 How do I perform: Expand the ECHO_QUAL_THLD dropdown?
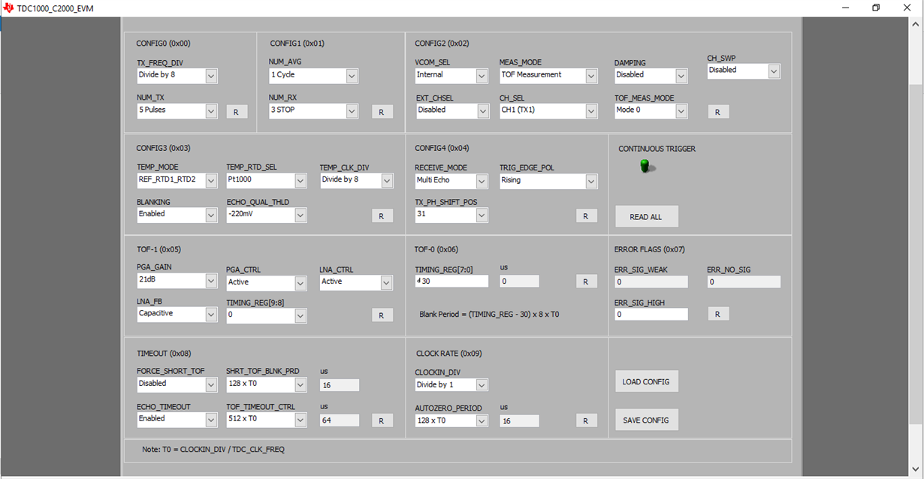click(267, 215)
